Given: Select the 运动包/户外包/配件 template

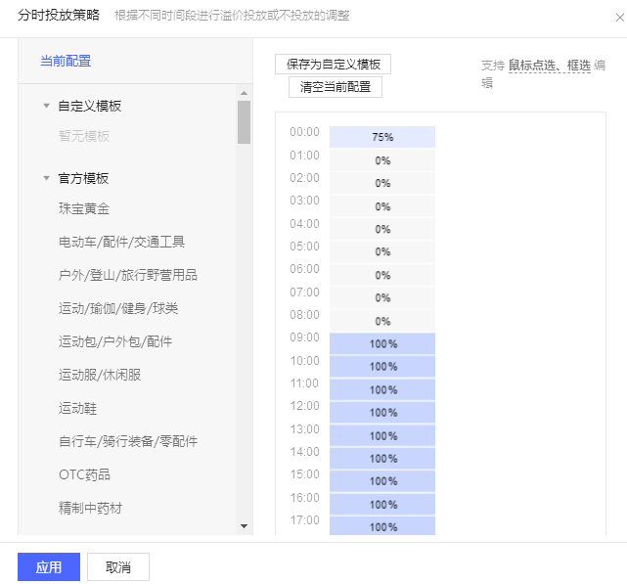Looking at the screenshot, I should 115,341.
